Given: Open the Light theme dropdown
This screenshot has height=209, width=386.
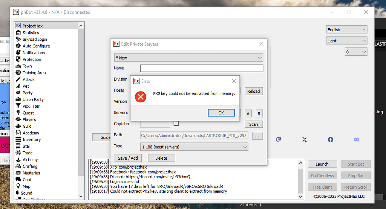Looking at the screenshot, I should 347,41.
